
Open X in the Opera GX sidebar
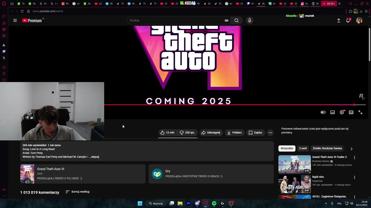point(4,58)
